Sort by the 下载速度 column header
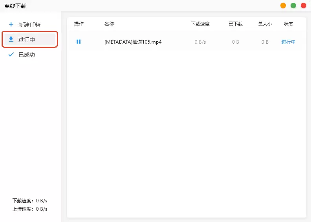311x222 pixels. (200, 24)
